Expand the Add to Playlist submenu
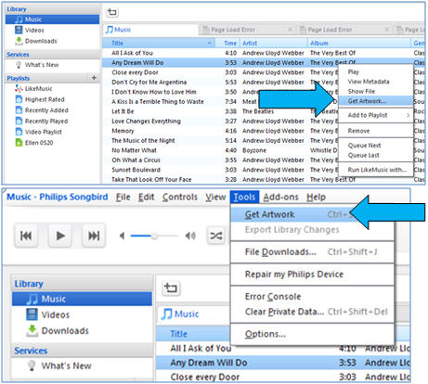 coord(376,115)
